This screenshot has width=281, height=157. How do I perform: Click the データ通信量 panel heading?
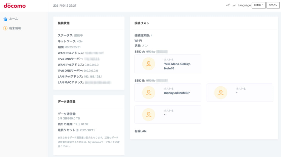pyautogui.click(x=67, y=101)
